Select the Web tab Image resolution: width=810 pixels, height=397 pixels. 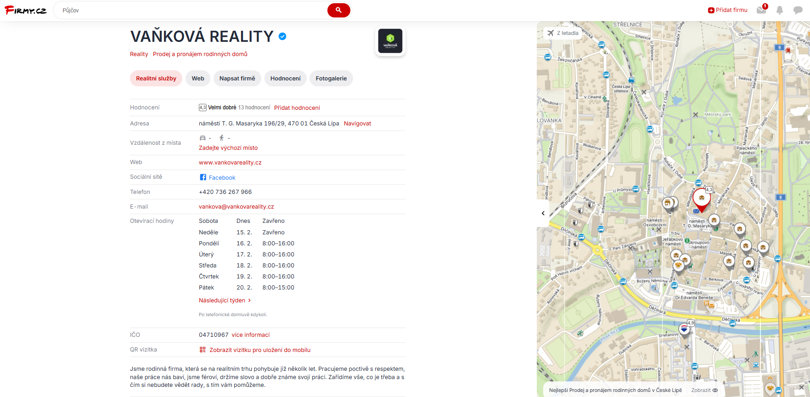click(x=198, y=79)
